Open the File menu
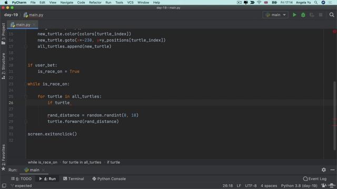The width and height of the screenshot is (337, 189). 33,3
